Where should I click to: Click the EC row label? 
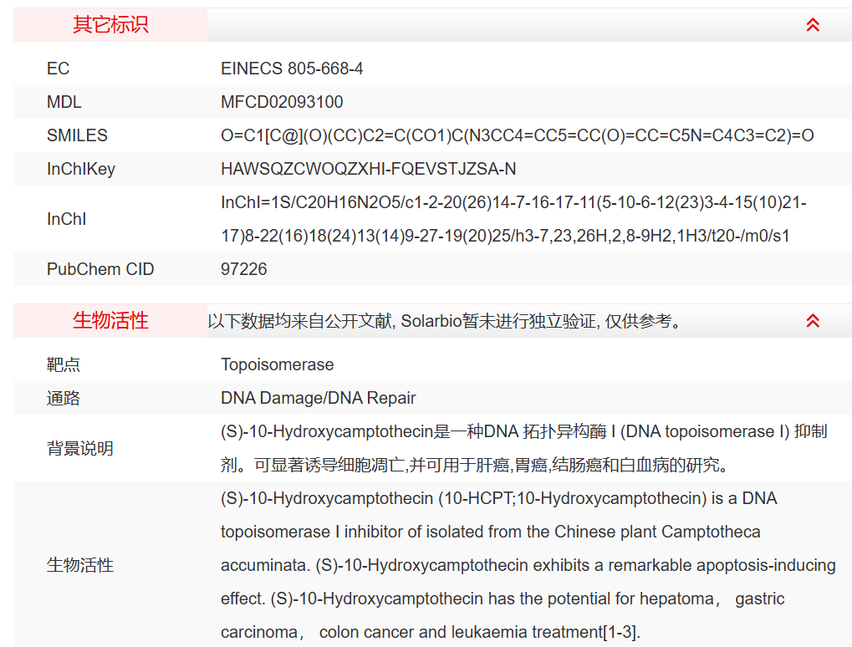[x=58, y=69]
